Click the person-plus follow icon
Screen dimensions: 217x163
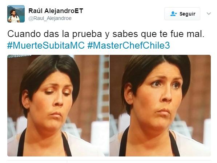coord(173,14)
